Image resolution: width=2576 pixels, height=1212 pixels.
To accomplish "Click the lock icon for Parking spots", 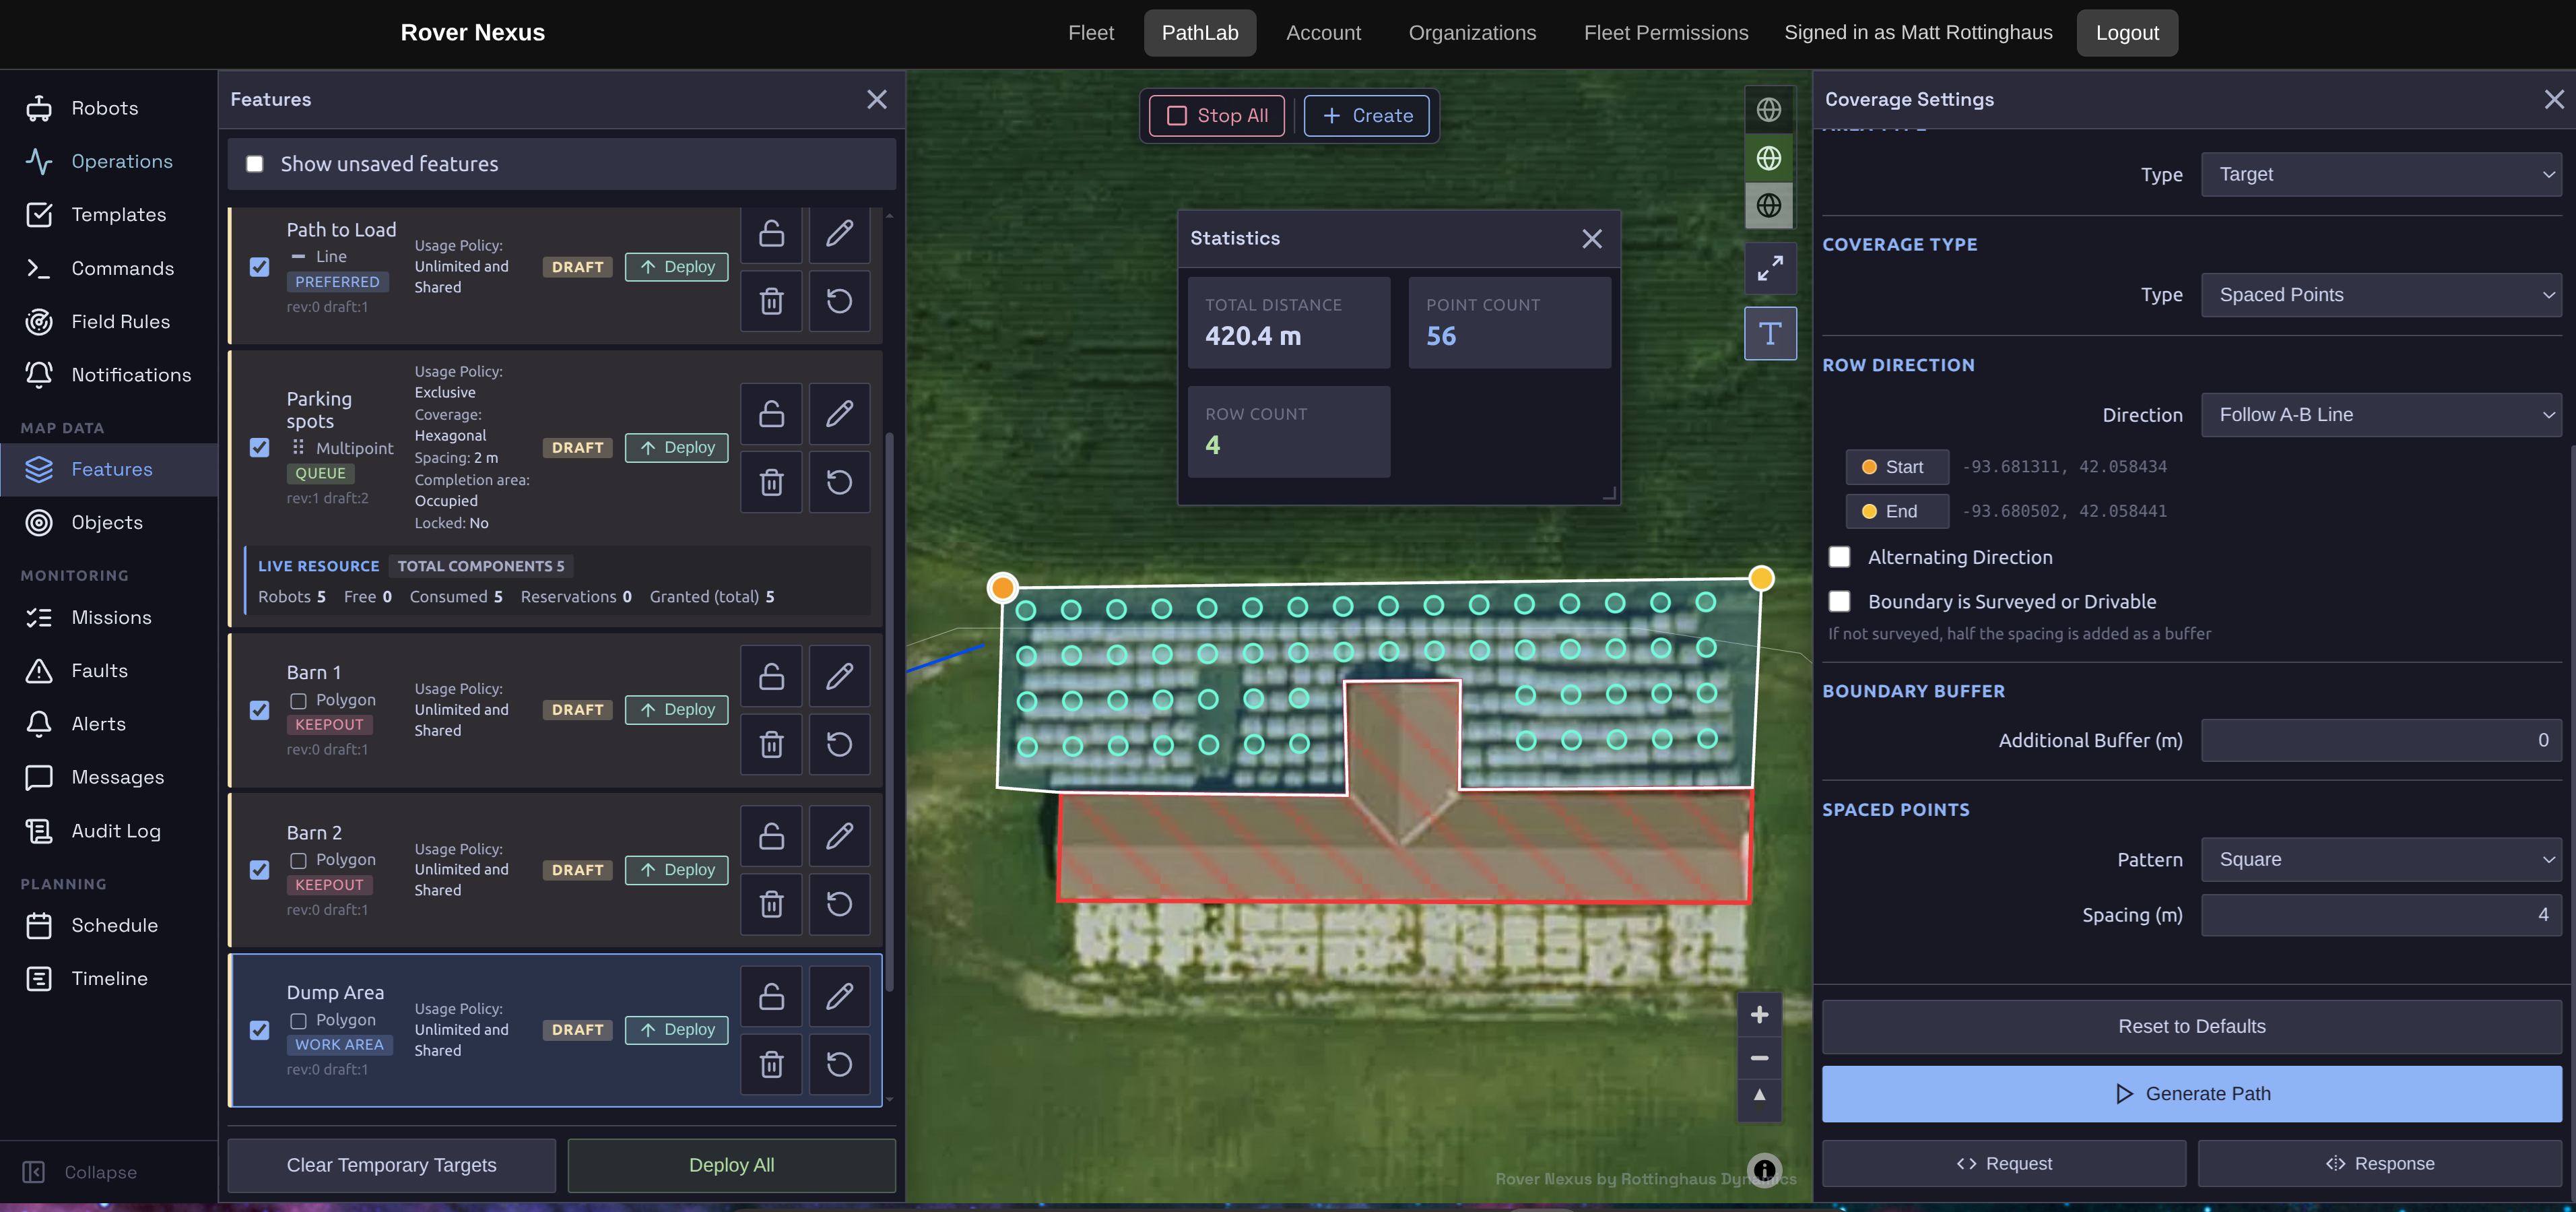I will pos(771,413).
